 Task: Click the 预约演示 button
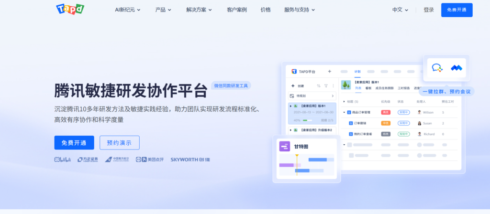119,143
